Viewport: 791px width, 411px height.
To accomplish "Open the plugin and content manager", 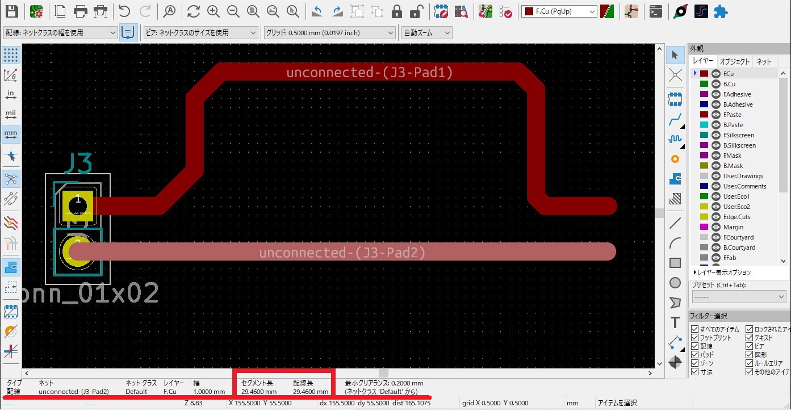I will pos(721,11).
